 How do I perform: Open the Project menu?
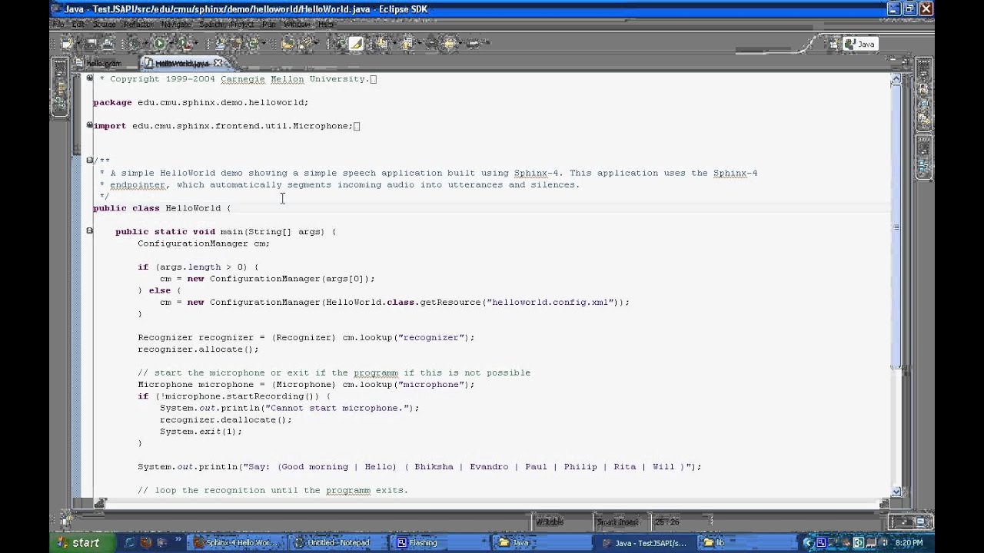(x=241, y=24)
